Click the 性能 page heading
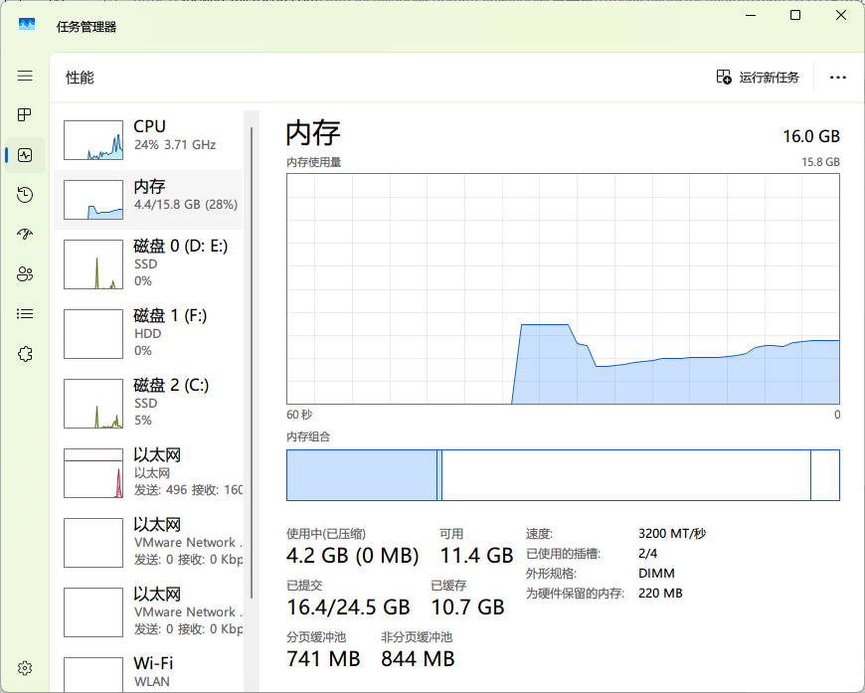865x693 pixels. click(x=80, y=78)
